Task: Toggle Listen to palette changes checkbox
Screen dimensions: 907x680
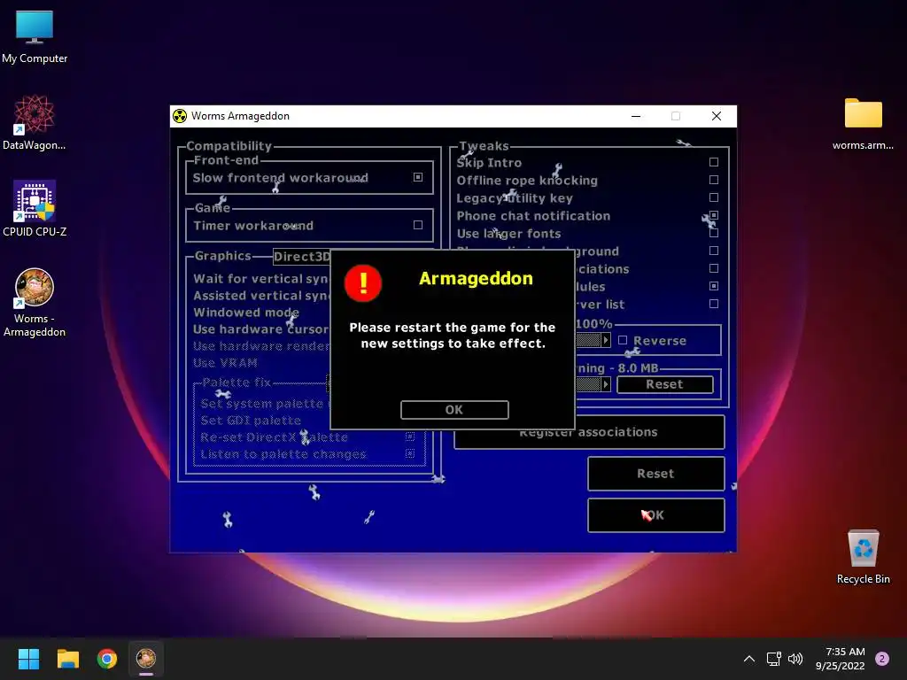Action: (x=409, y=454)
